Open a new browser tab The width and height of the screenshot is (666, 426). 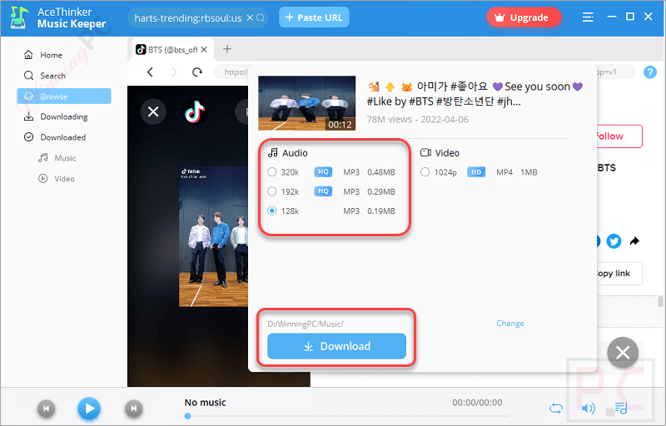[227, 49]
